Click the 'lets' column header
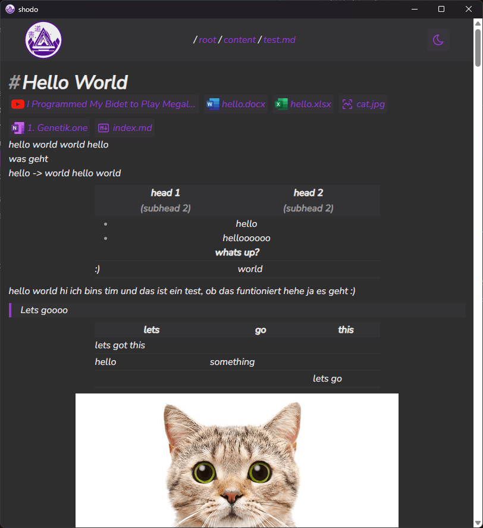Image resolution: width=483 pixels, height=528 pixels. pos(152,330)
